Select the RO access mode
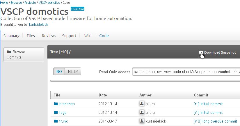The height and width of the screenshot is (126, 240). [x=59, y=72]
